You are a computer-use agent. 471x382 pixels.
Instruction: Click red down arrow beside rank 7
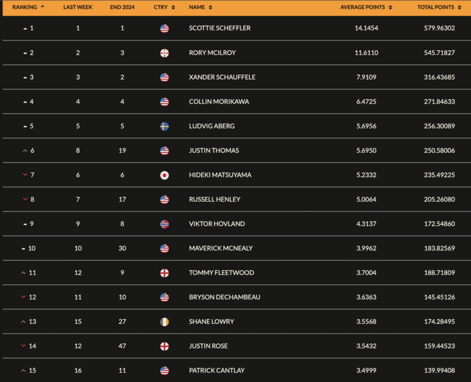[24, 175]
